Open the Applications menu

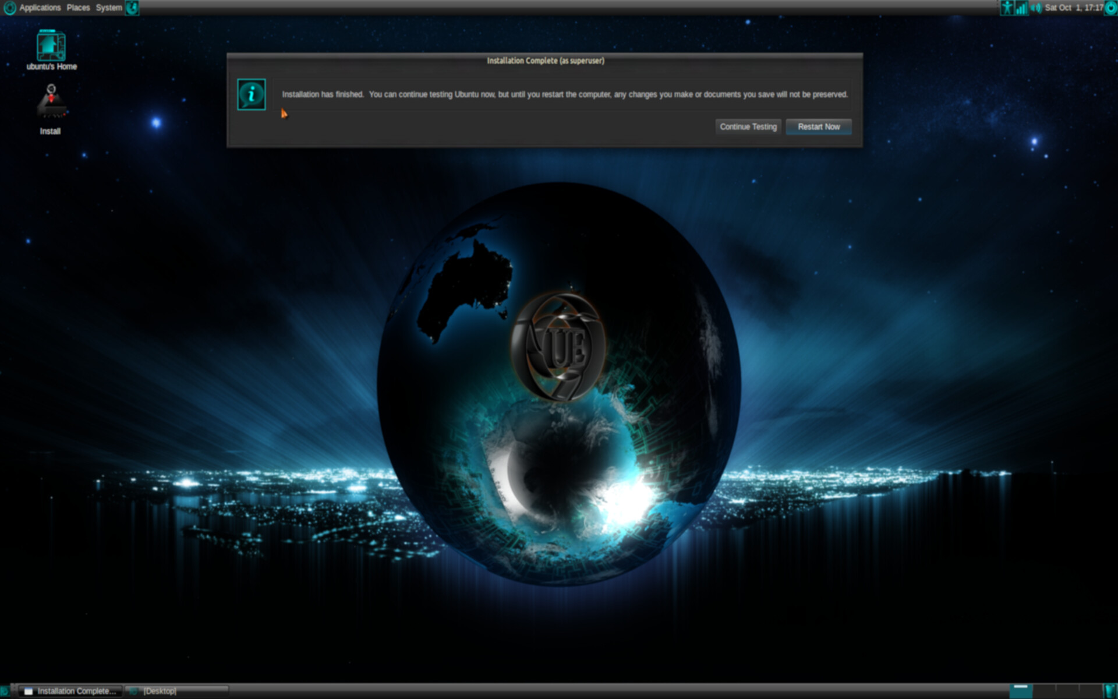(x=40, y=8)
